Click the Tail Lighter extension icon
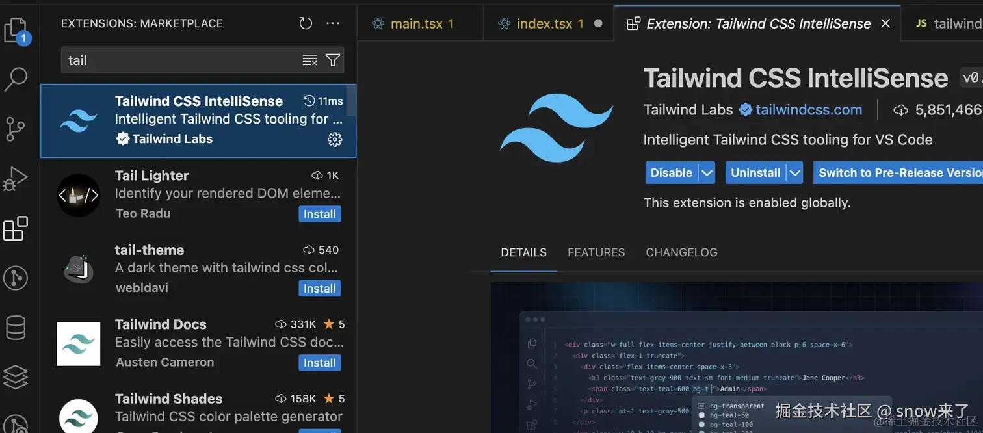 pos(78,195)
